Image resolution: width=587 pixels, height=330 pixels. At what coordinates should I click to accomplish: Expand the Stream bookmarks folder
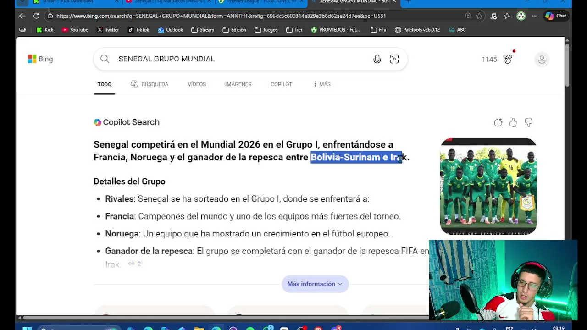pos(203,30)
